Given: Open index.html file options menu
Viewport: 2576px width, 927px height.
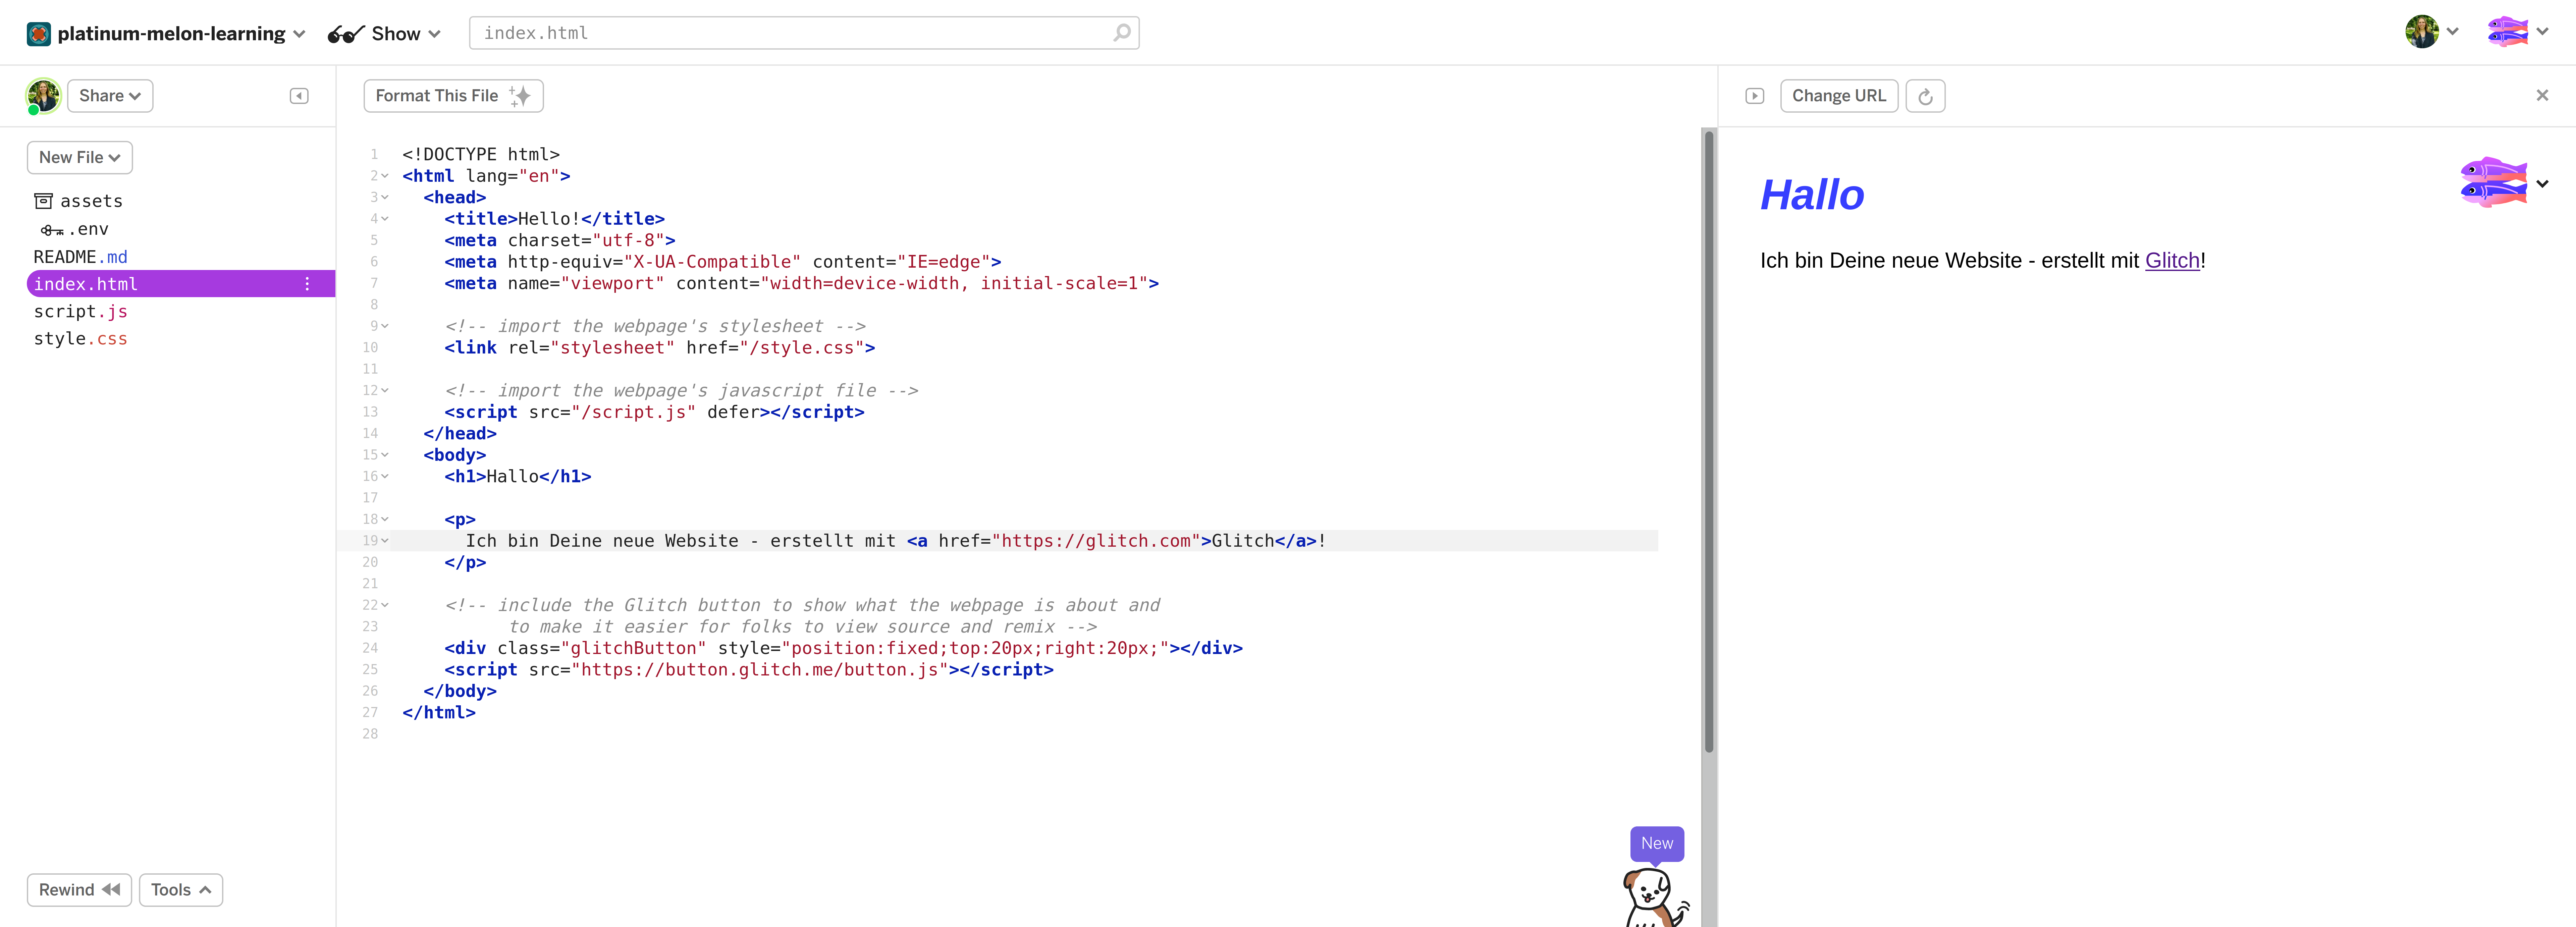Looking at the screenshot, I should pyautogui.click(x=307, y=284).
